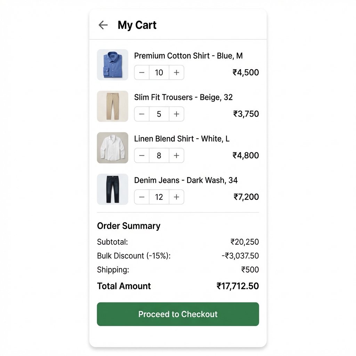Open the white linen shirt thumbnail
The height and width of the screenshot is (356, 356).
coord(113,148)
